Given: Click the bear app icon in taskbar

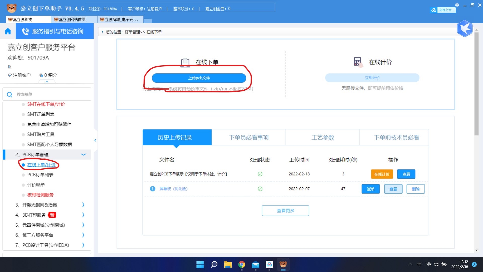Looking at the screenshot, I should [x=283, y=264].
